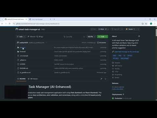157x118 pixels.
Task: Open the commit author's profile name link
Action: point(24,43)
